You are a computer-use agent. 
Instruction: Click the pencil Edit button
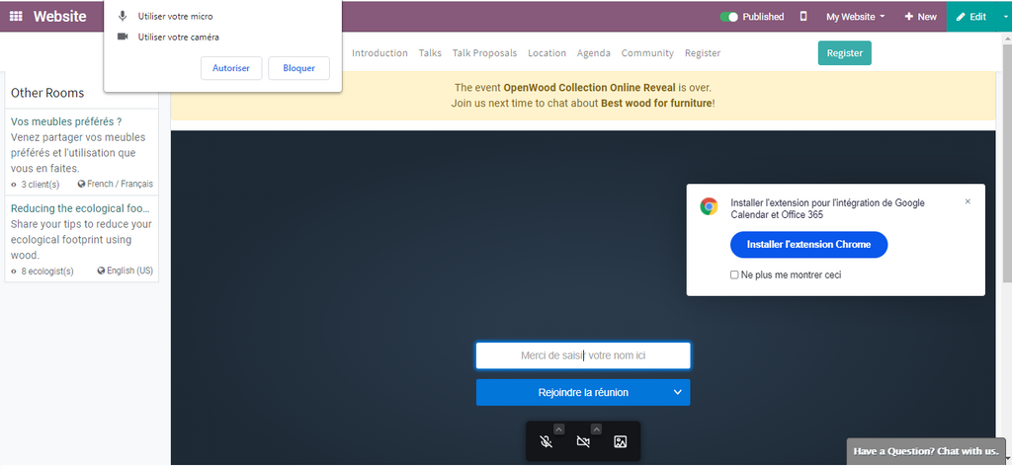click(970, 17)
